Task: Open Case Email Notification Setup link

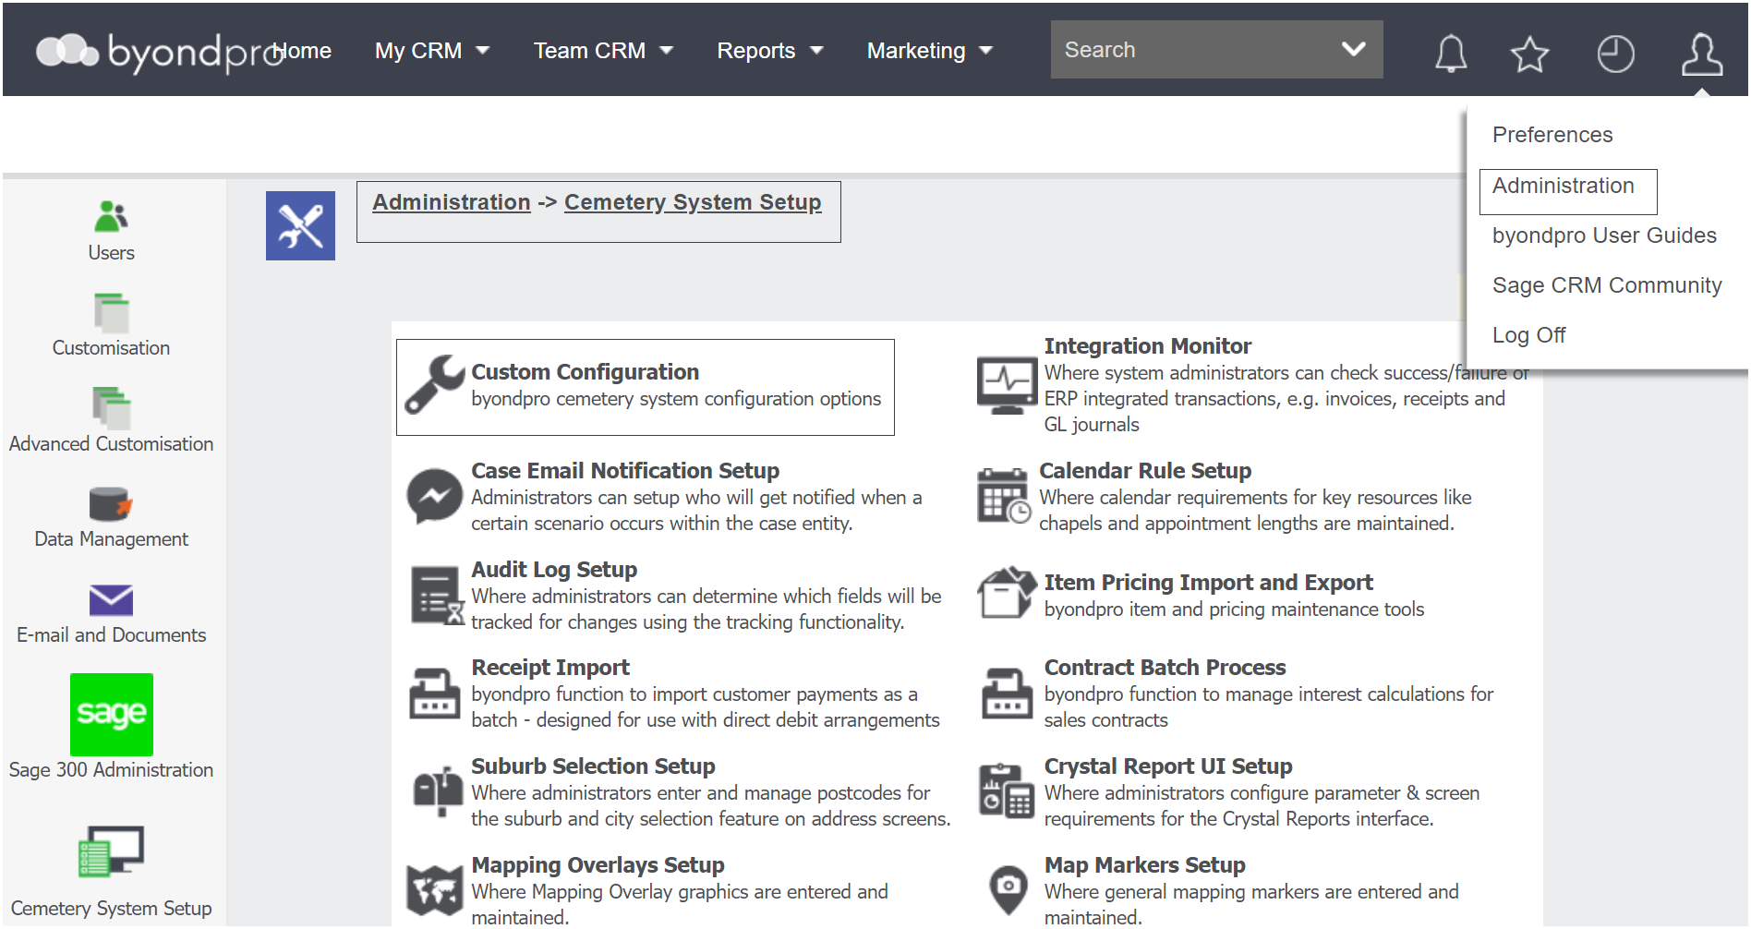Action: (x=625, y=471)
